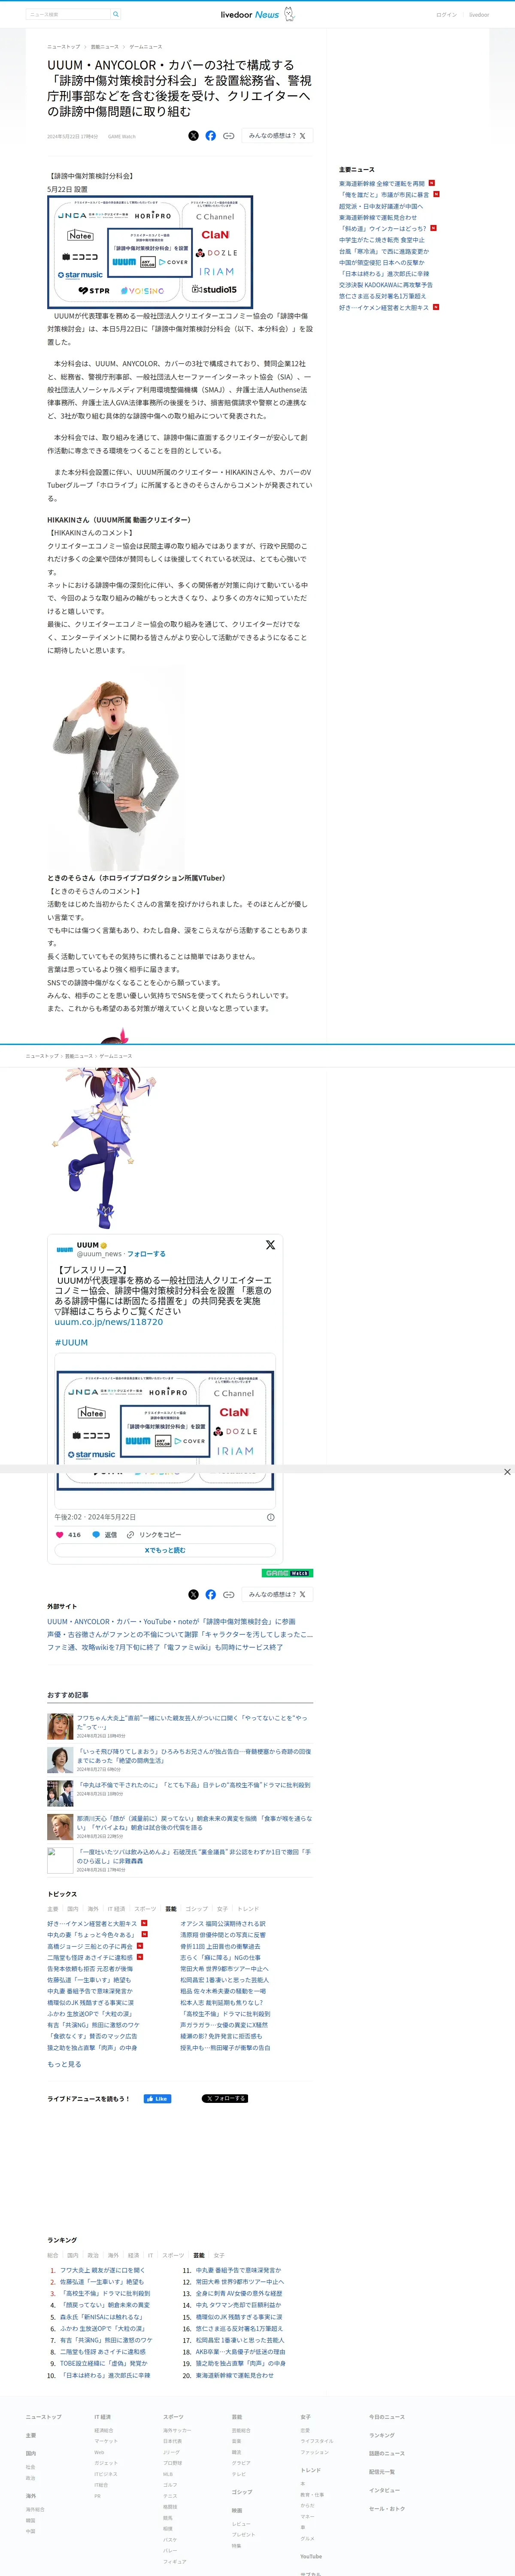Viewport: 515px width, 2576px height.
Task: Open ファミ通、攻略wiki external site link
Action: click(165, 1647)
